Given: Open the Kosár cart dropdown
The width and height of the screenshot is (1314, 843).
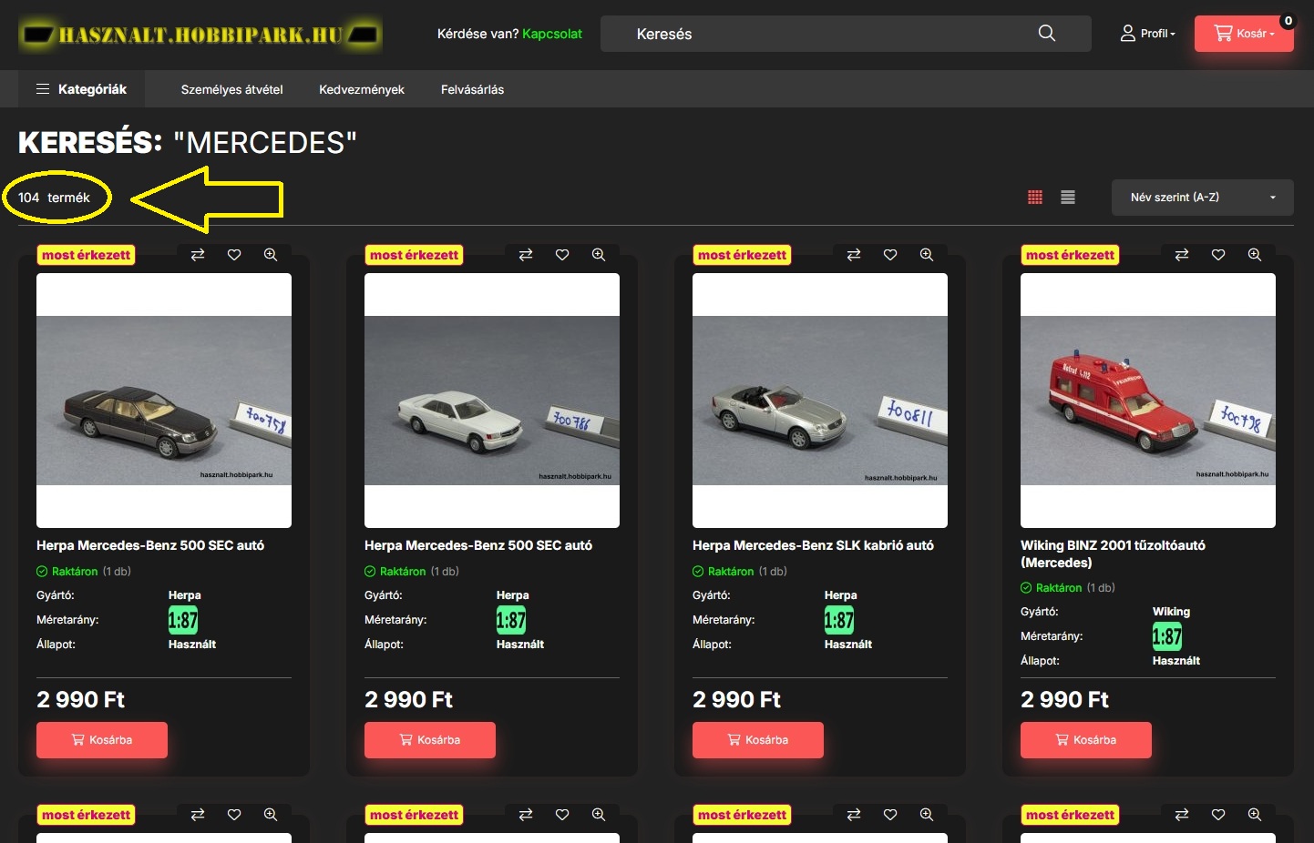Looking at the screenshot, I should coord(1244,34).
